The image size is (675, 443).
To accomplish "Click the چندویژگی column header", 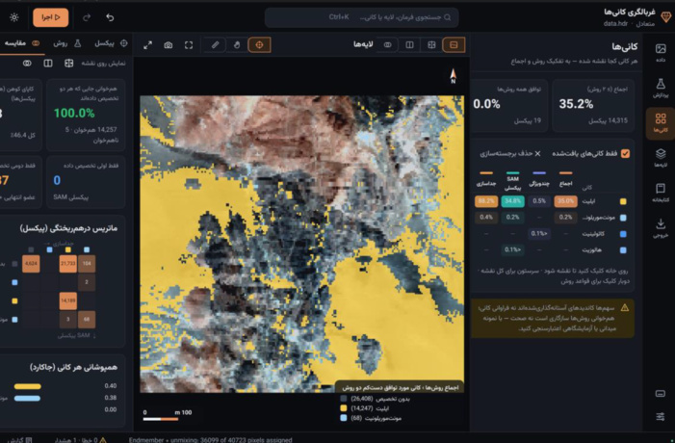I will (x=539, y=179).
